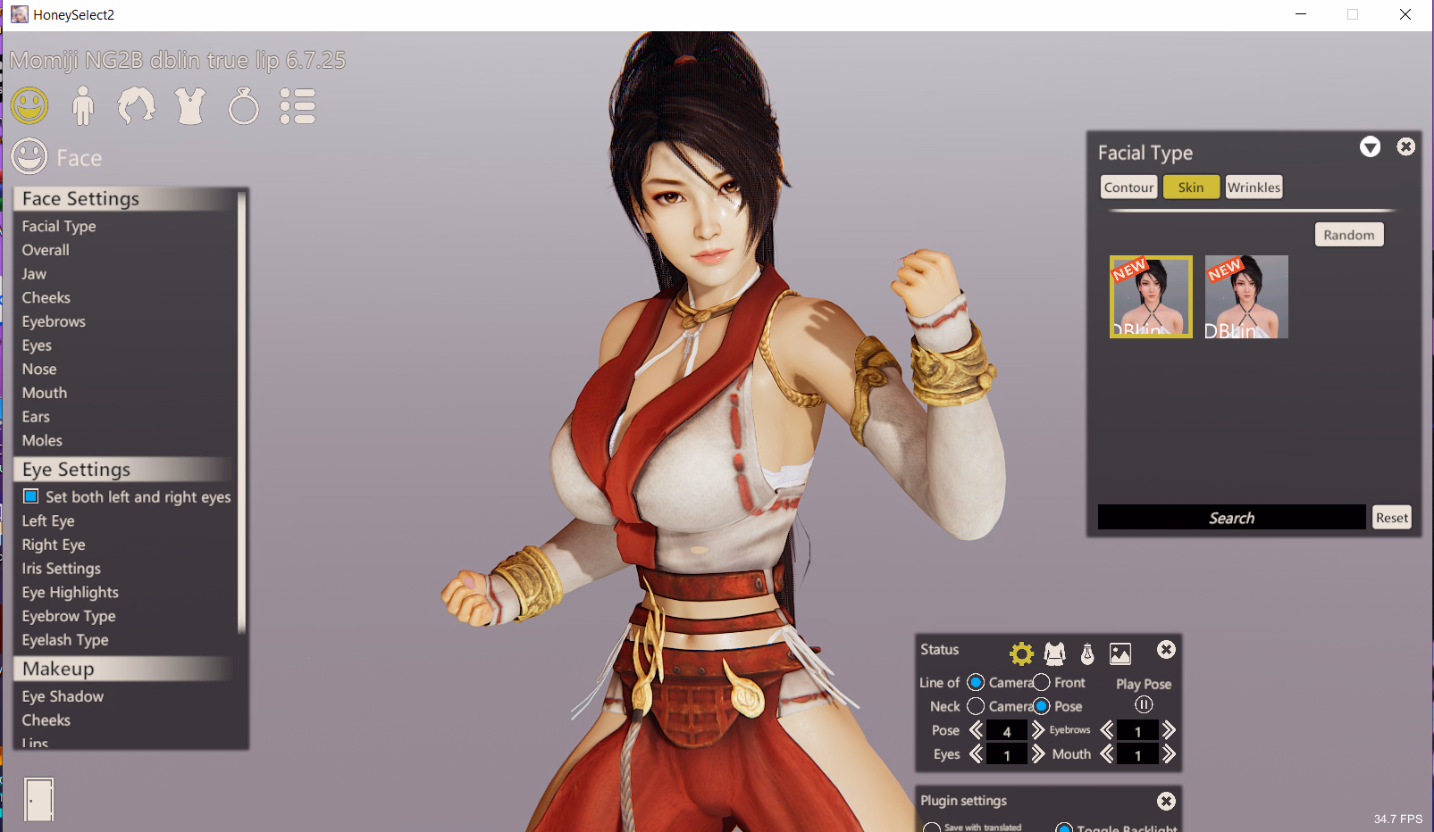Open the Clothing category shirt icon

pyautogui.click(x=190, y=106)
